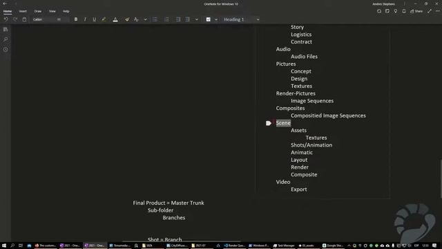This screenshot has height=249, width=442.
Task: Click the sync status circle icon
Action: [379, 11]
